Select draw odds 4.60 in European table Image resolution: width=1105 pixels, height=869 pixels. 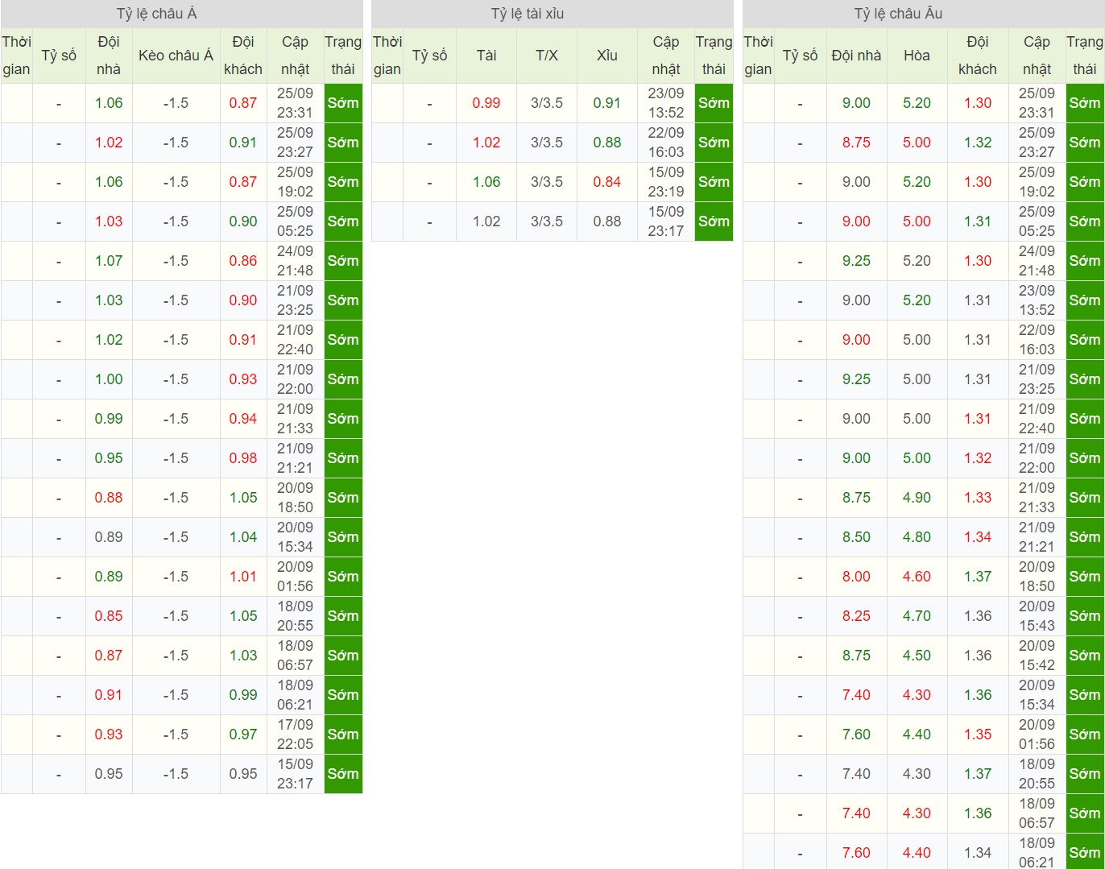917,577
